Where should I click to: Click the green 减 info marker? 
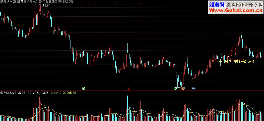[x=83, y=89]
